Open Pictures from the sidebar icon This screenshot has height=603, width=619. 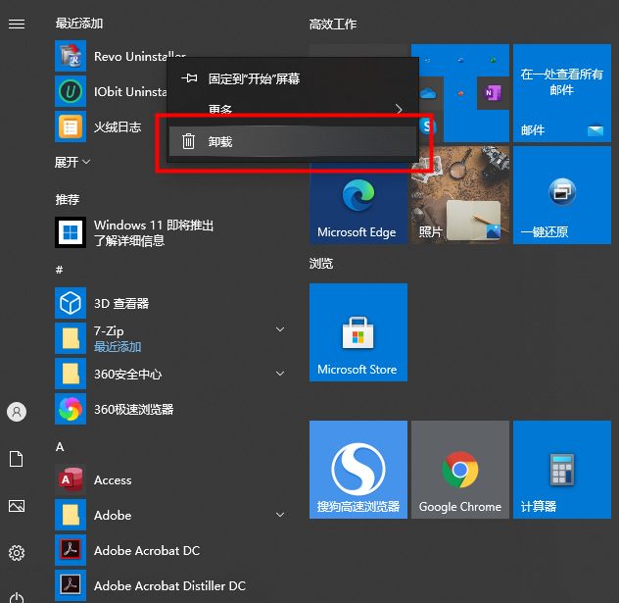[17, 506]
